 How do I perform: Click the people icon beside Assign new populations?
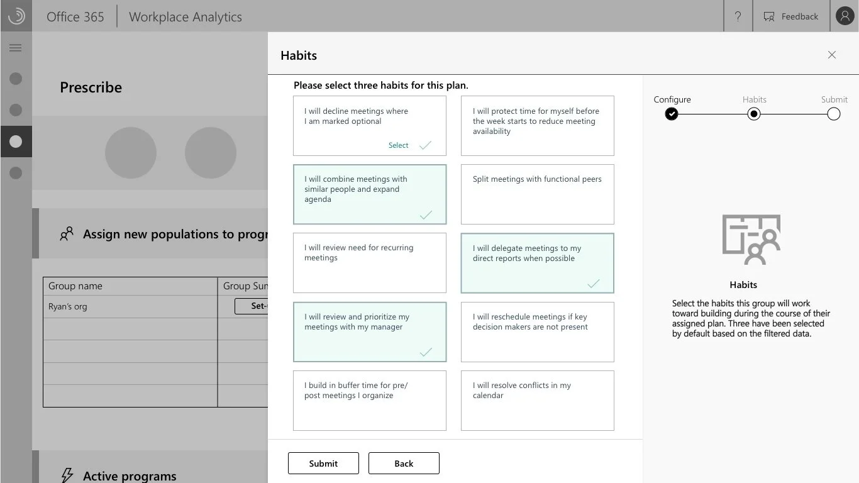67,233
